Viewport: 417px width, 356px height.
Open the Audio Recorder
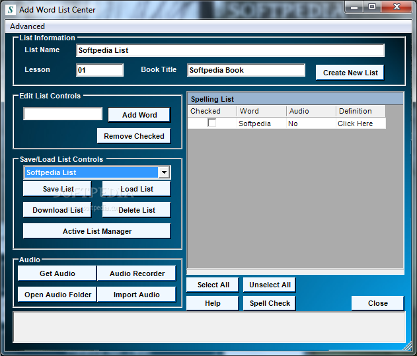click(x=137, y=273)
